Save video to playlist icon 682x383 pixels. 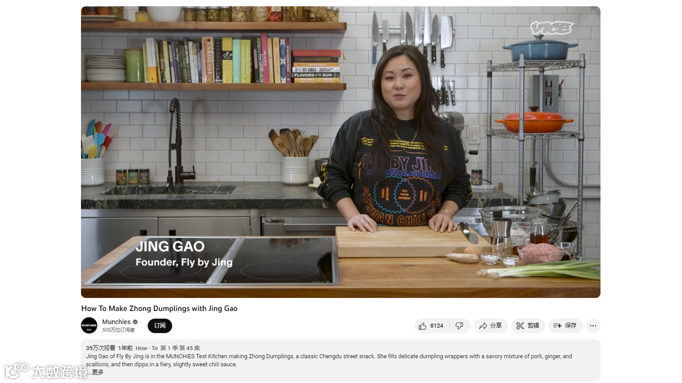(557, 326)
